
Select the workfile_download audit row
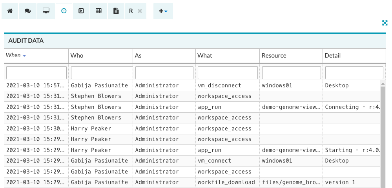[192, 182]
